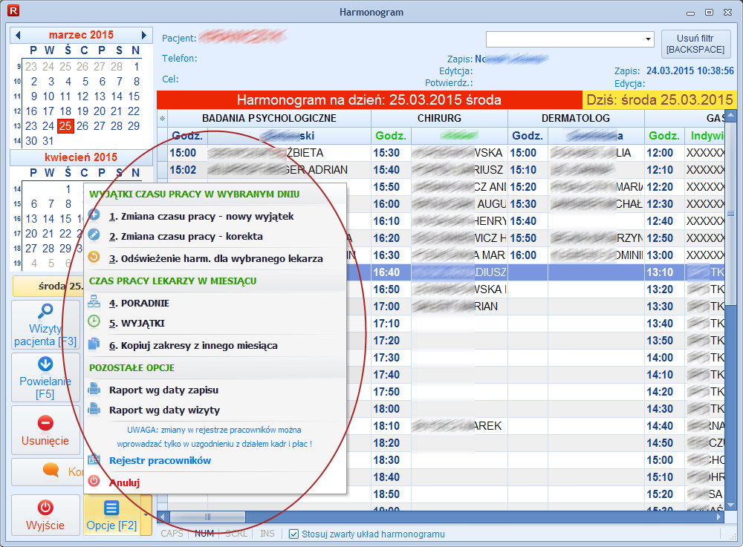Click the Usuń filtr [BACKSPACE] button
The width and height of the screenshot is (743, 547).
(695, 44)
